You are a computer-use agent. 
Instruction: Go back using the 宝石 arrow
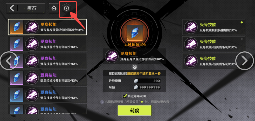(12, 8)
